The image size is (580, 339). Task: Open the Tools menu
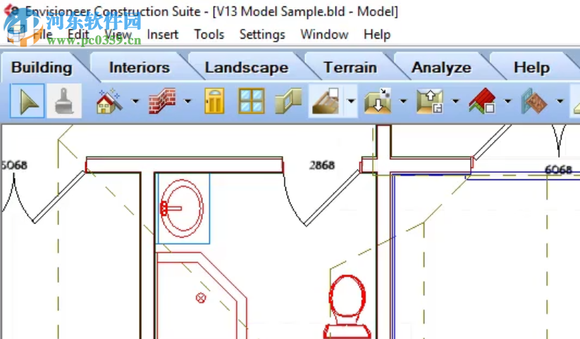pos(209,34)
